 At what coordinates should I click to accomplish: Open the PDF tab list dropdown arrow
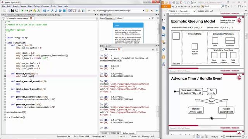coord(246,11)
